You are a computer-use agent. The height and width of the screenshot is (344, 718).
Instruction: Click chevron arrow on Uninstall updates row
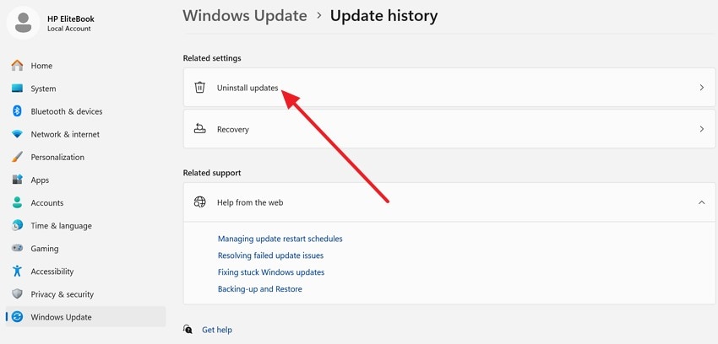701,87
